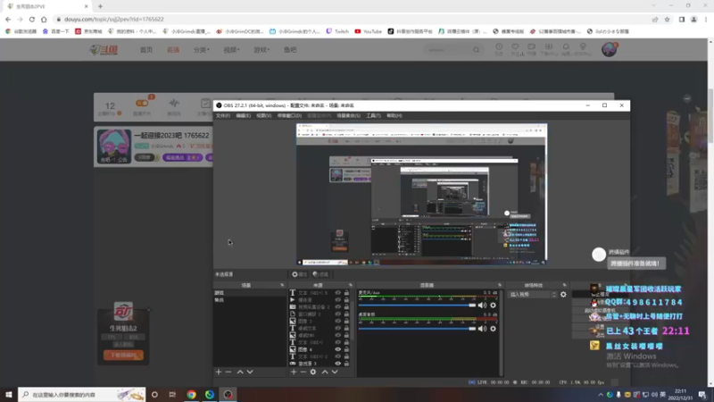Pop out the mixer dock icon
This screenshot has height=402, width=714.
click(x=500, y=285)
